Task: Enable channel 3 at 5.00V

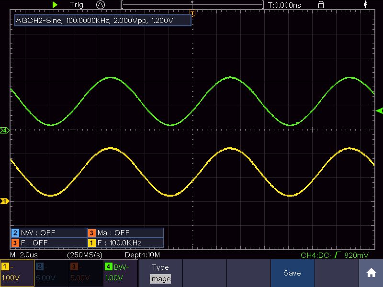Action: click(x=86, y=273)
